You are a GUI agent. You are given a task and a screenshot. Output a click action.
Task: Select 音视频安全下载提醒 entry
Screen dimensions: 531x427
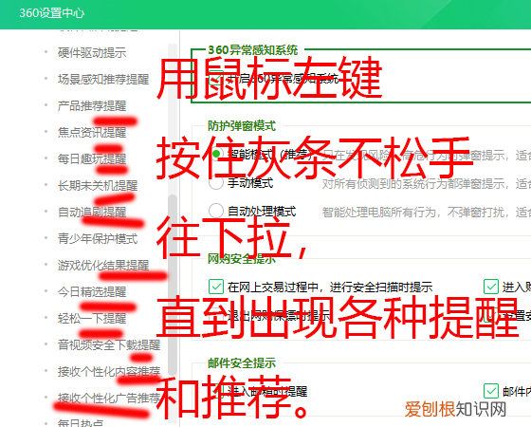tap(109, 344)
